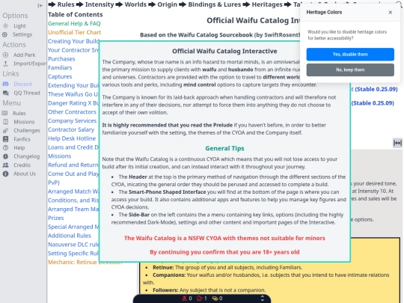Open About Us menu entry
The height and width of the screenshot is (303, 404).
point(25,174)
